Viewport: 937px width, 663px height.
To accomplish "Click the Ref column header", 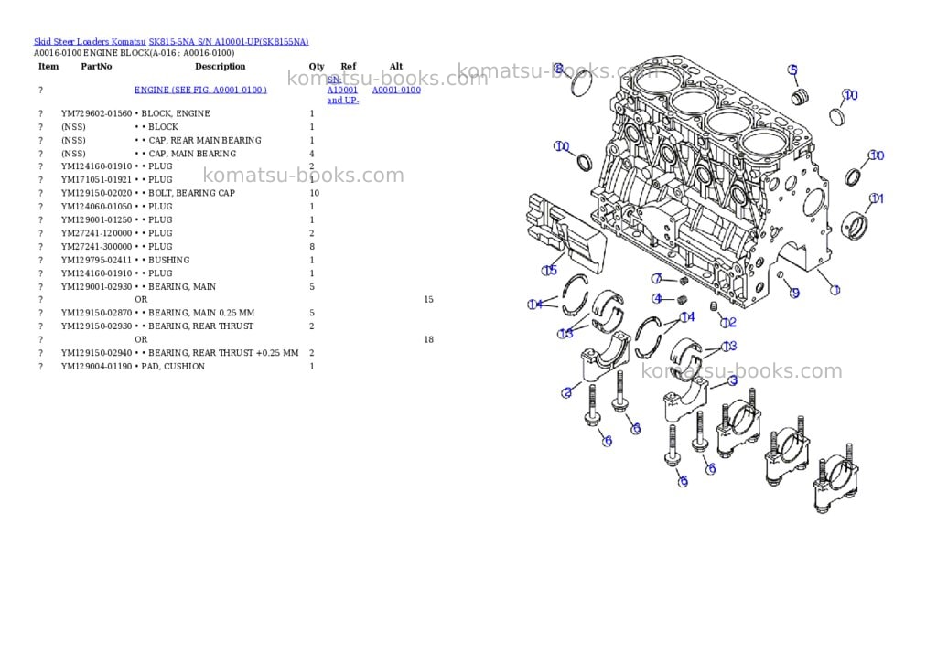I will [349, 66].
